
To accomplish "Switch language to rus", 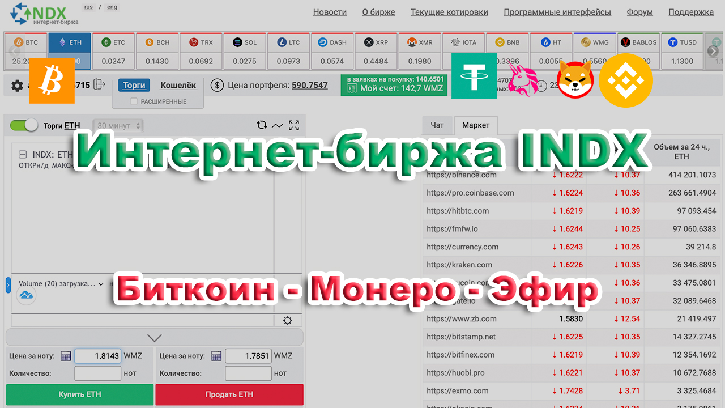I will pyautogui.click(x=88, y=7).
